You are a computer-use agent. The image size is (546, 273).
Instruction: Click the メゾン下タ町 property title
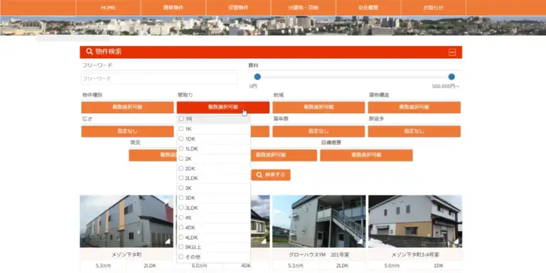127,255
